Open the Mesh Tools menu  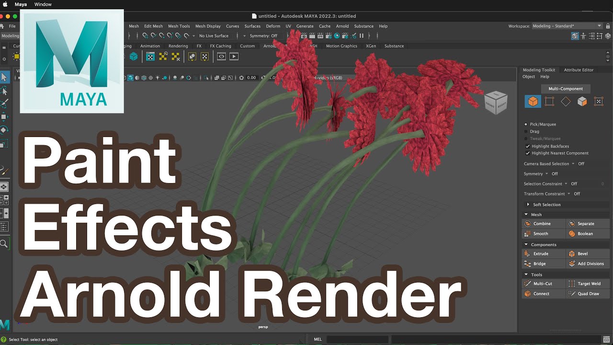(179, 26)
